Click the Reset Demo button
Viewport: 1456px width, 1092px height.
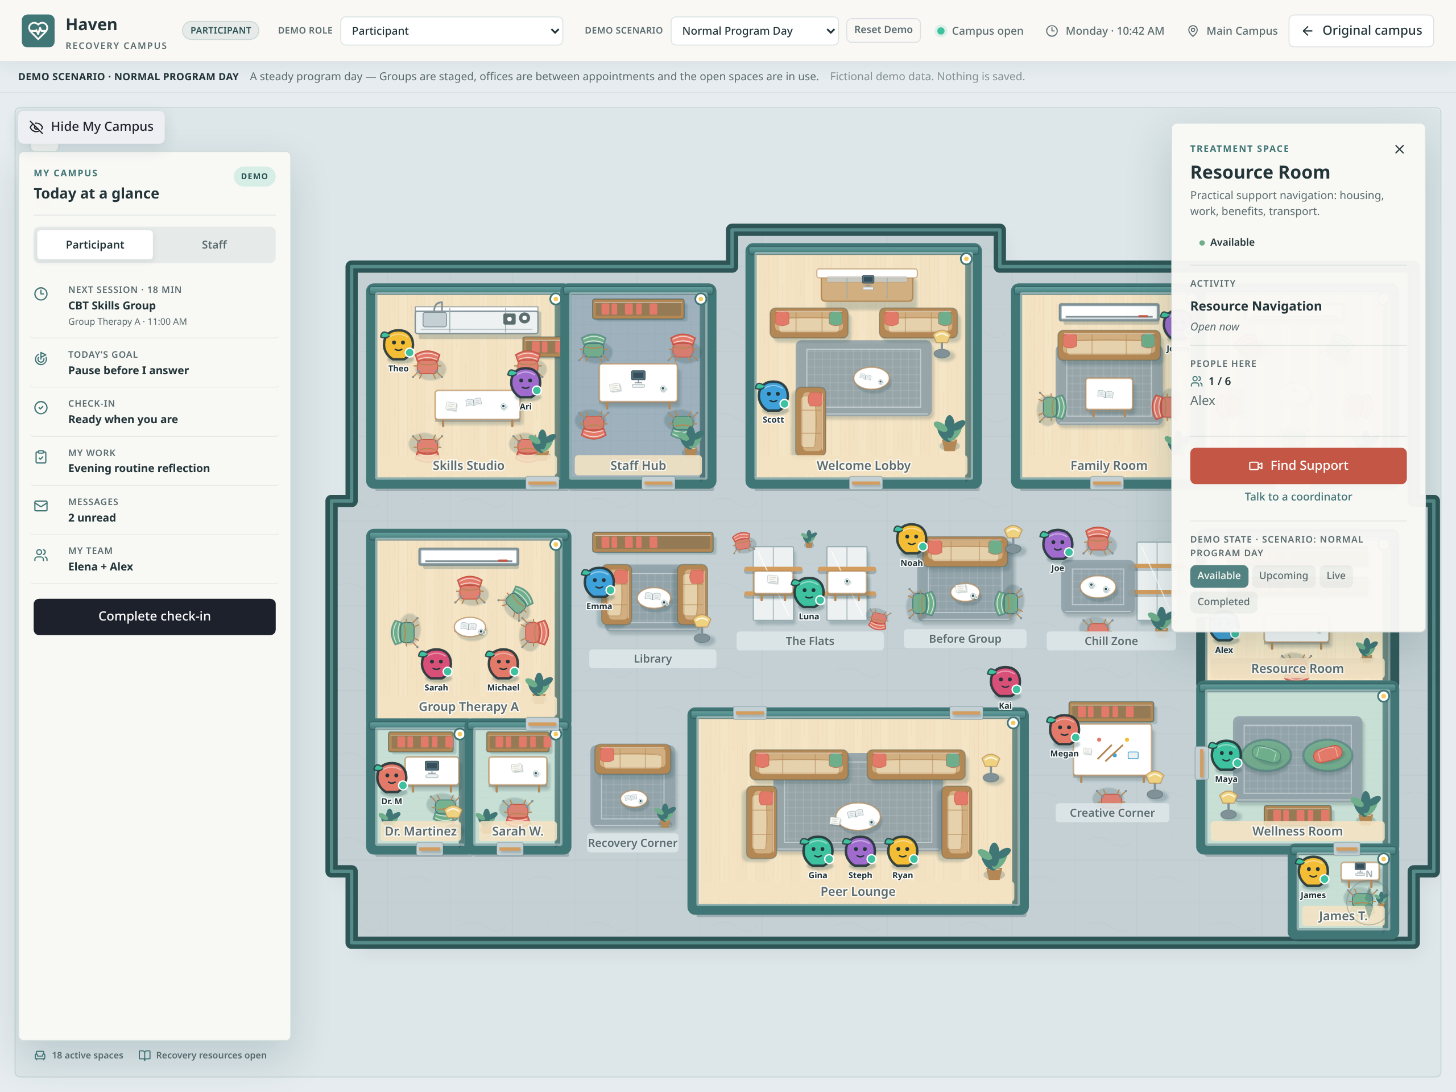(883, 30)
